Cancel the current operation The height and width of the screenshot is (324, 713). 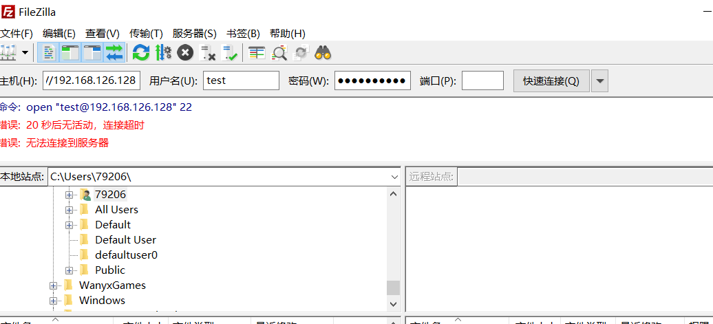185,53
